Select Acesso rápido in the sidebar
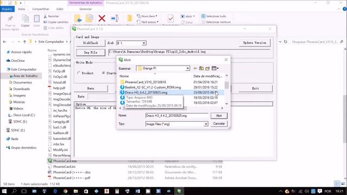Image resolution: width=347 pixels, height=195 pixels. (20, 52)
